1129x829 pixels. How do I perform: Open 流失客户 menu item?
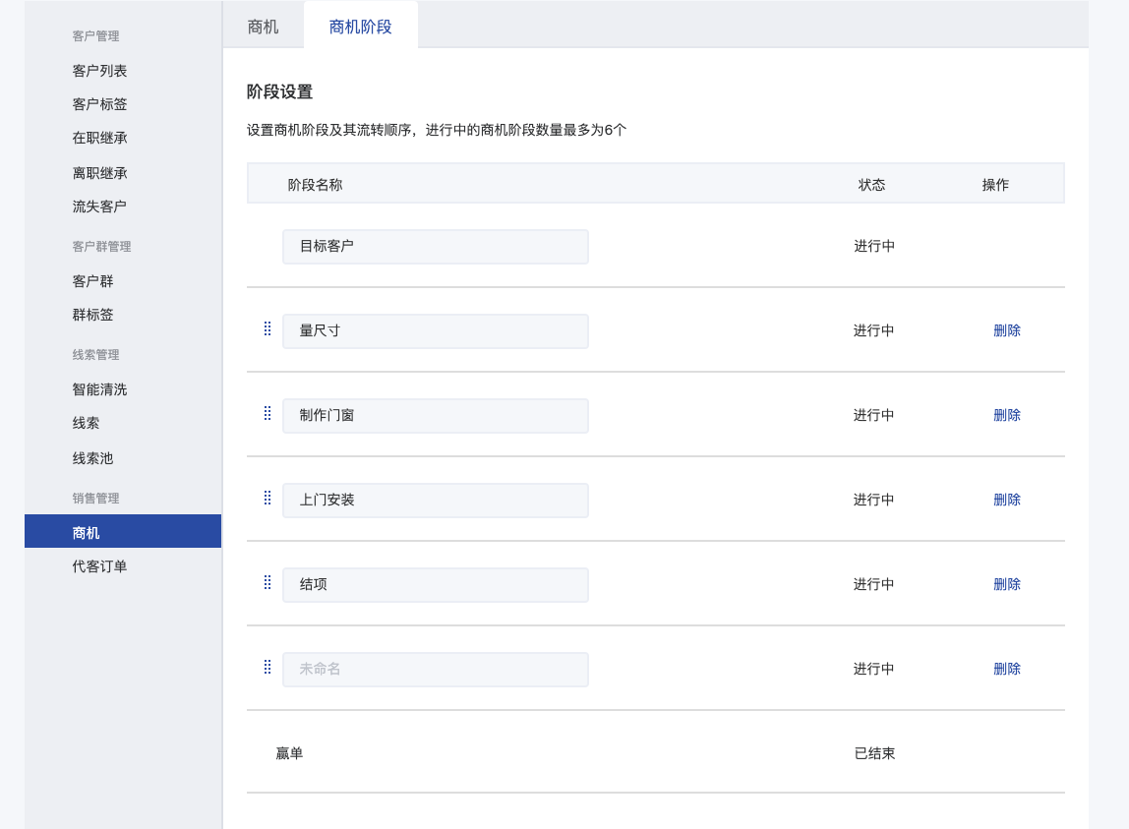click(x=99, y=207)
